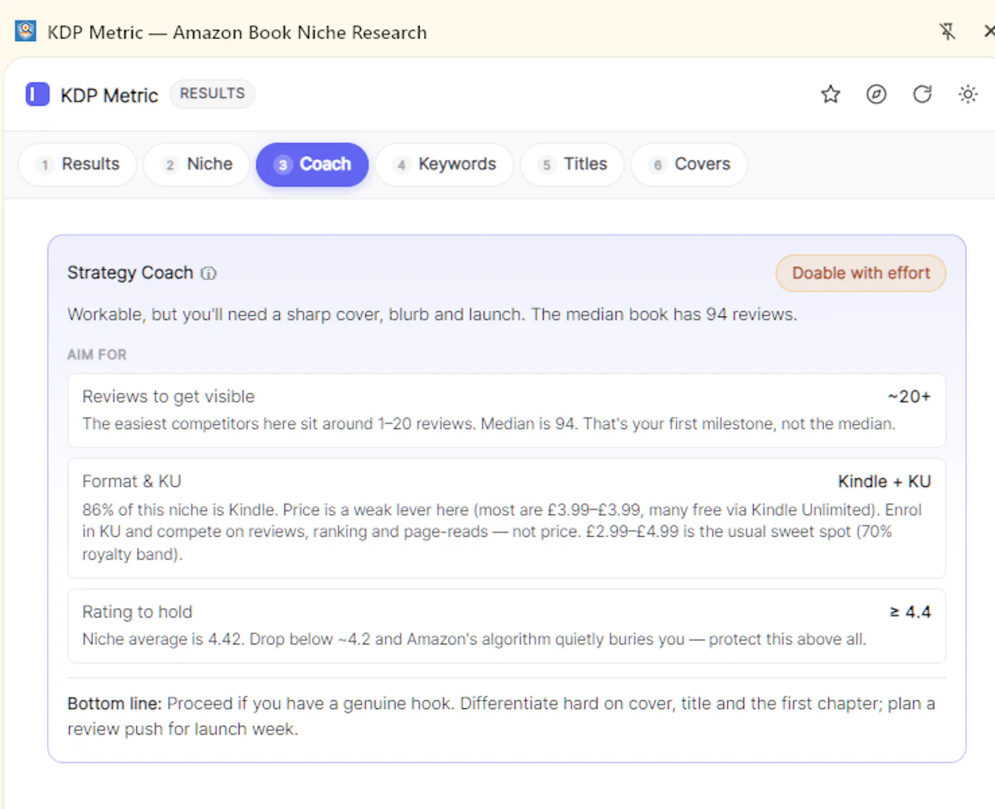This screenshot has height=809, width=995.
Task: Select the active Coach tab
Action: 312,164
